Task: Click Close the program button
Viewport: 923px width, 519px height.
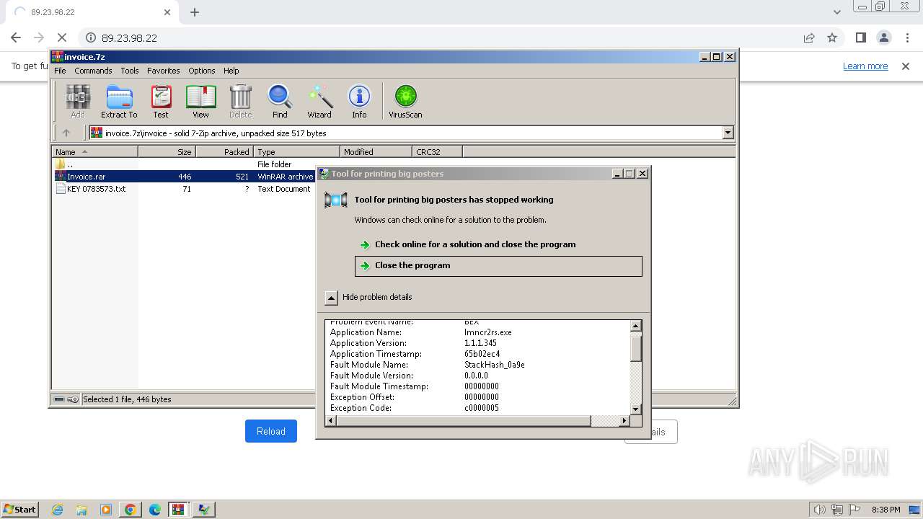Action: coord(498,266)
